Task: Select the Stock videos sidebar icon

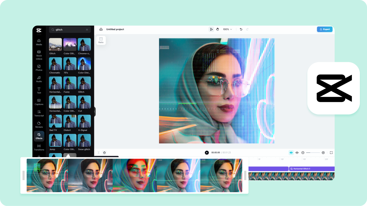Action: coord(39,54)
